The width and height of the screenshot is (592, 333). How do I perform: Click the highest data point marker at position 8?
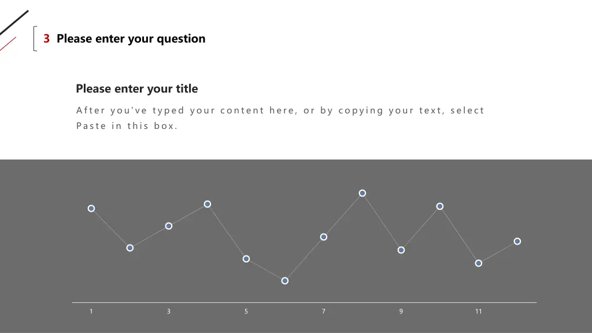tap(362, 193)
